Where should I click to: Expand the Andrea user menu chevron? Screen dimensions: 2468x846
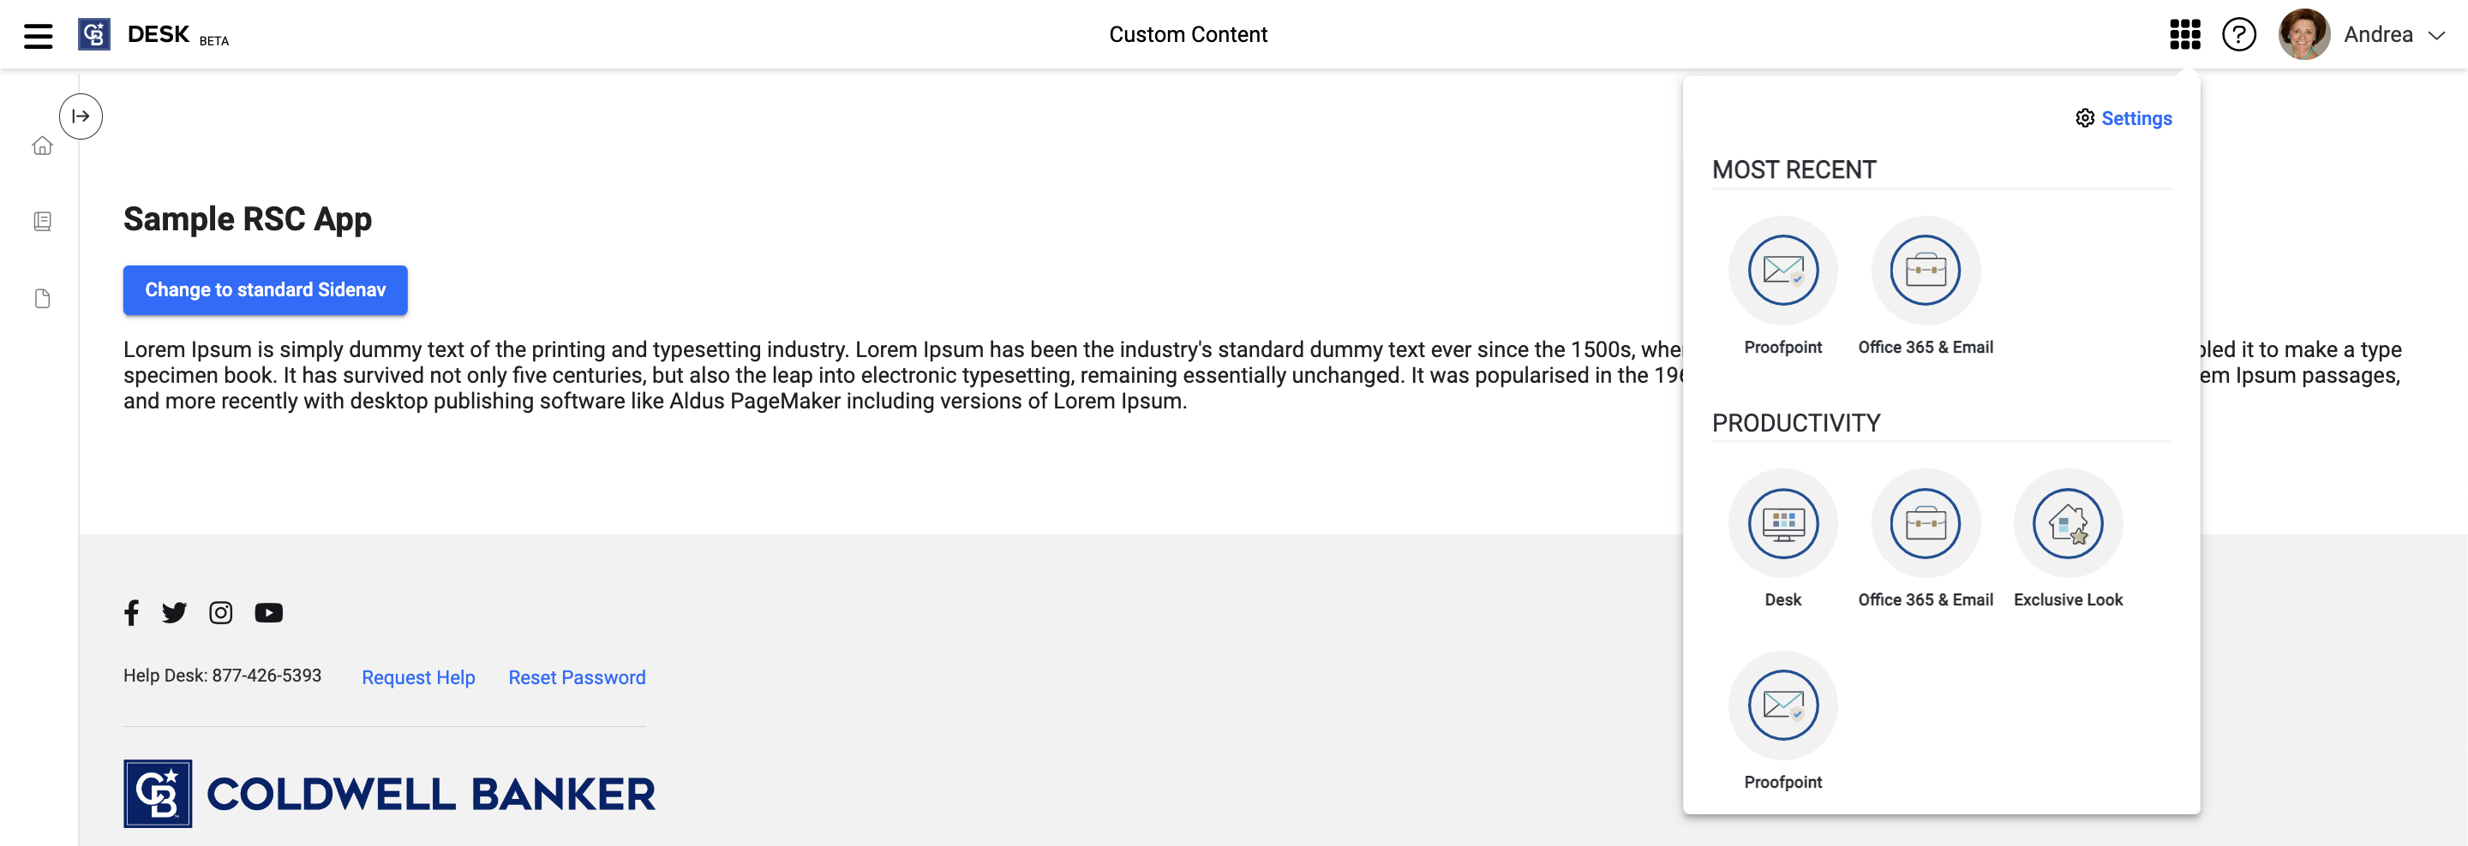point(2436,35)
